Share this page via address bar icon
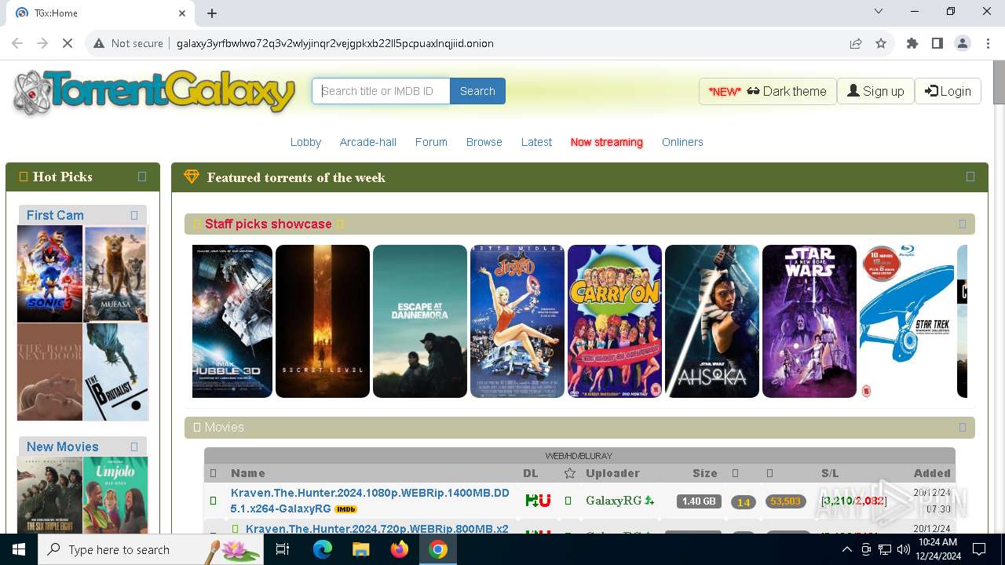 click(x=856, y=43)
